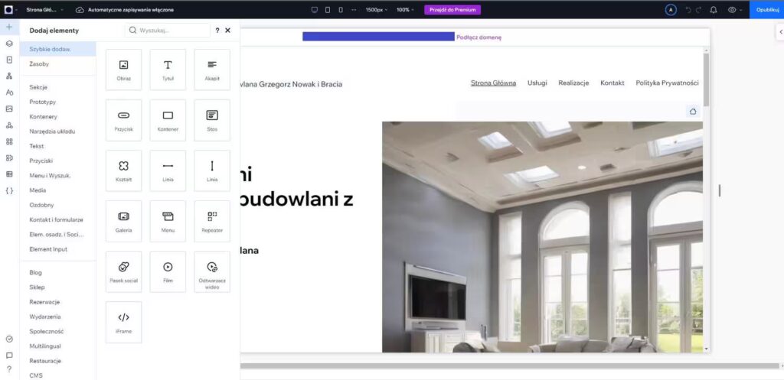Screen dimensions: 784x380
Task: Open the notifications bell icon
Action: point(714,9)
